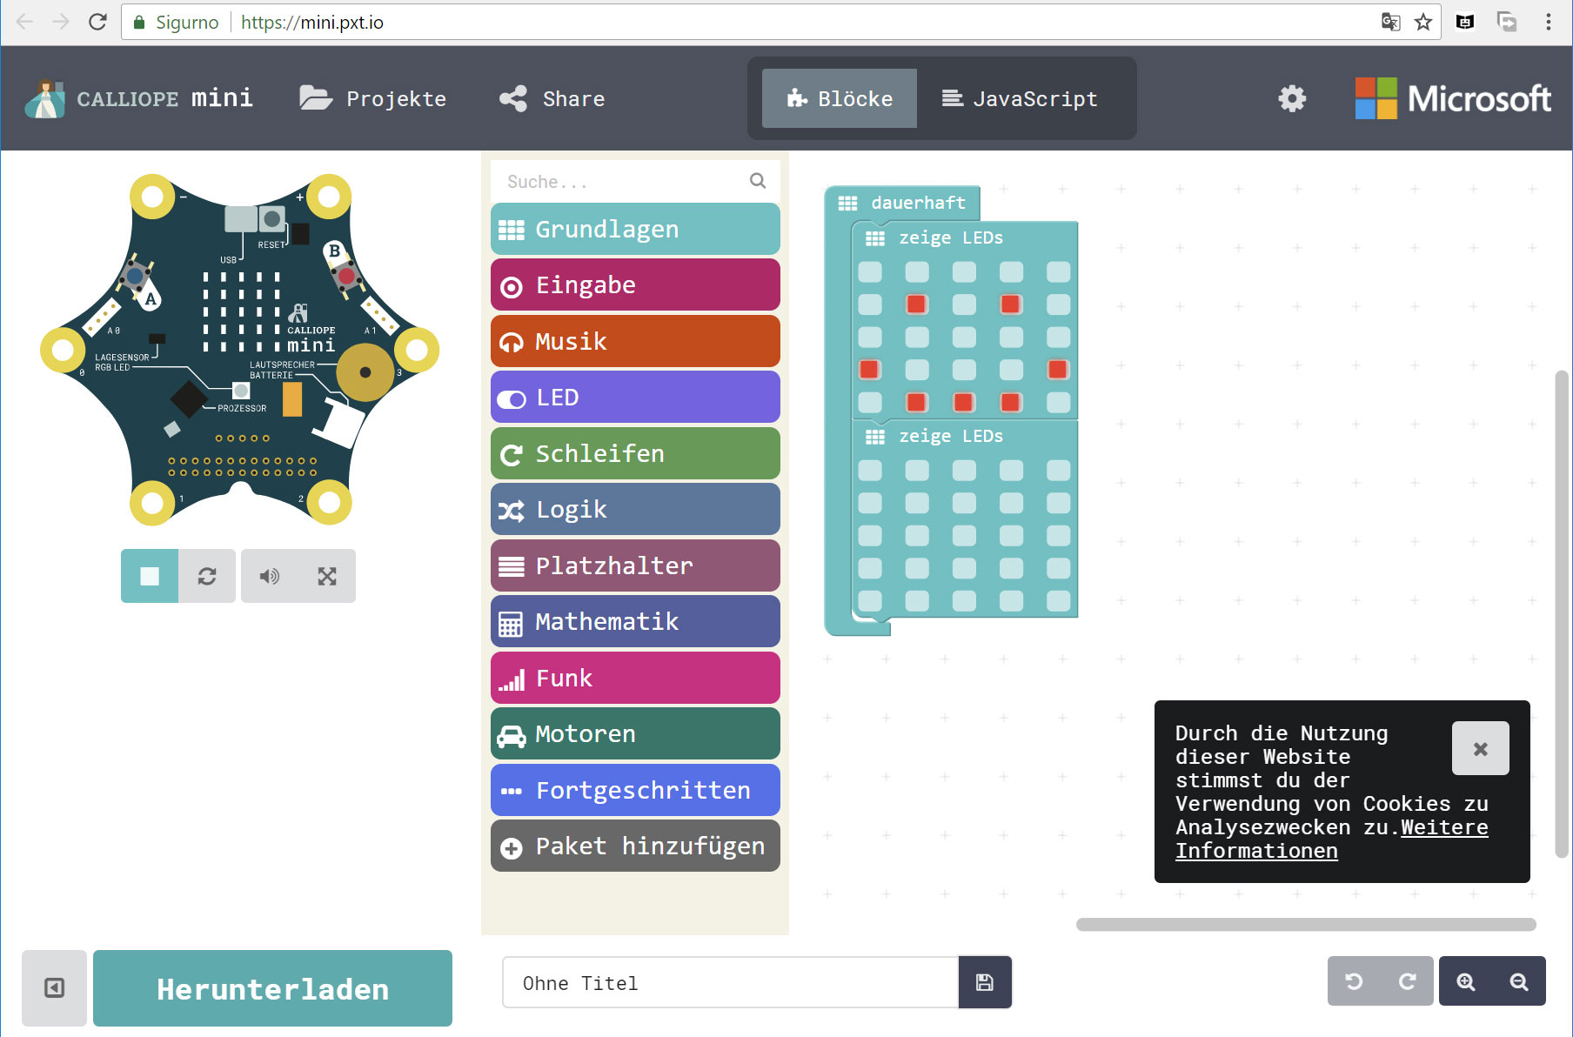Restart the simulator with refresh icon

coord(207,576)
